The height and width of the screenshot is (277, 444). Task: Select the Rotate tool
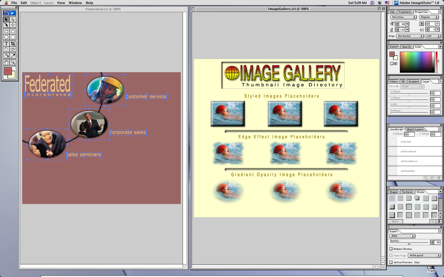(6, 49)
